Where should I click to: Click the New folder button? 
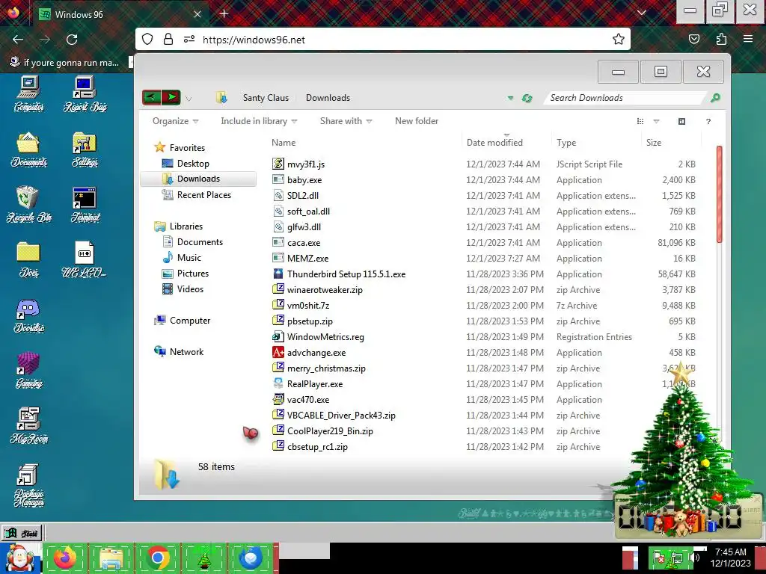(x=416, y=121)
